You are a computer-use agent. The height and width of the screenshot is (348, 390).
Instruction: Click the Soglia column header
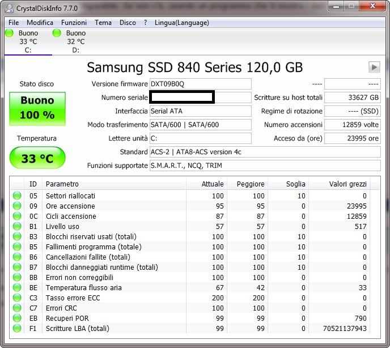coord(289,184)
